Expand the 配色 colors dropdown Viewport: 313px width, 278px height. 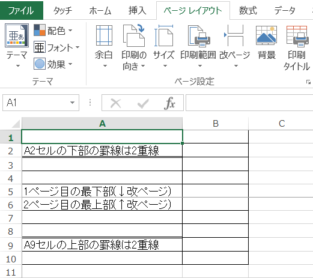click(70, 31)
